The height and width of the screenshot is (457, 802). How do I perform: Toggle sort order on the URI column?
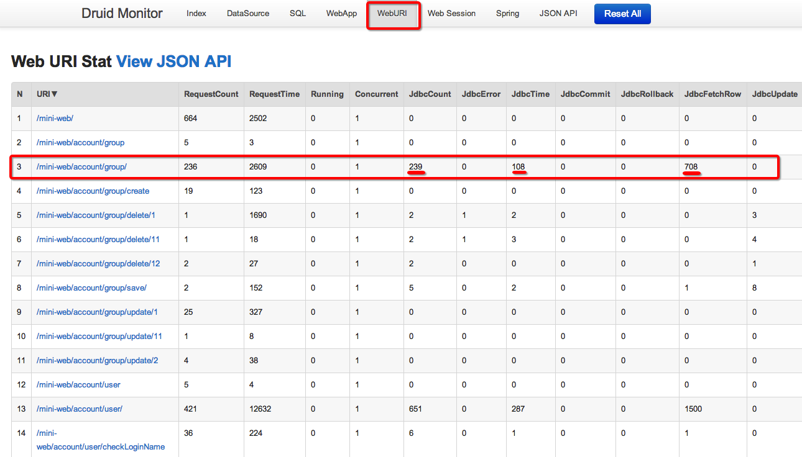(x=46, y=94)
